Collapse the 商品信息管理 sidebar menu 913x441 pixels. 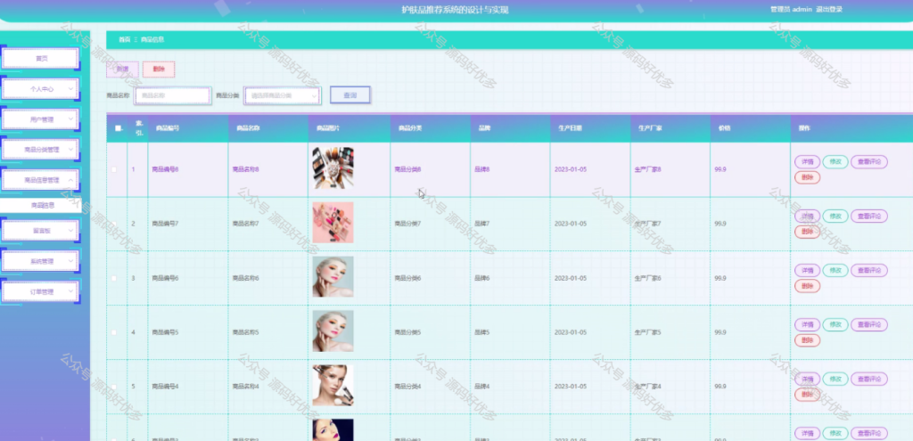[x=40, y=180]
